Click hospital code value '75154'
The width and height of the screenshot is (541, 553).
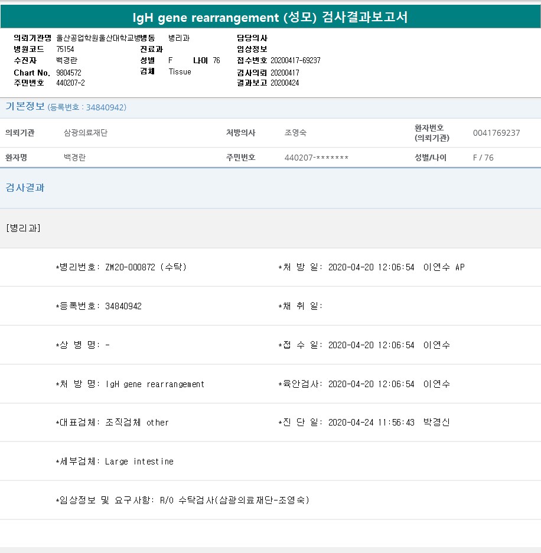(x=65, y=49)
